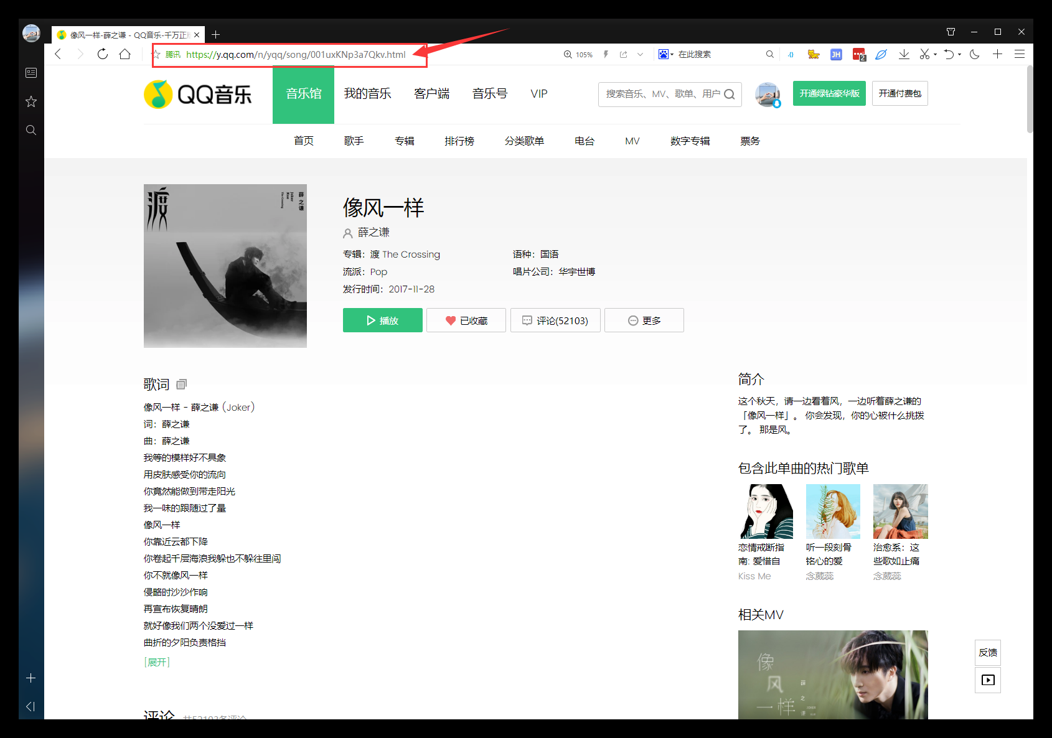Open the red extension with badge 2
This screenshot has width=1052, height=738.
859,55
